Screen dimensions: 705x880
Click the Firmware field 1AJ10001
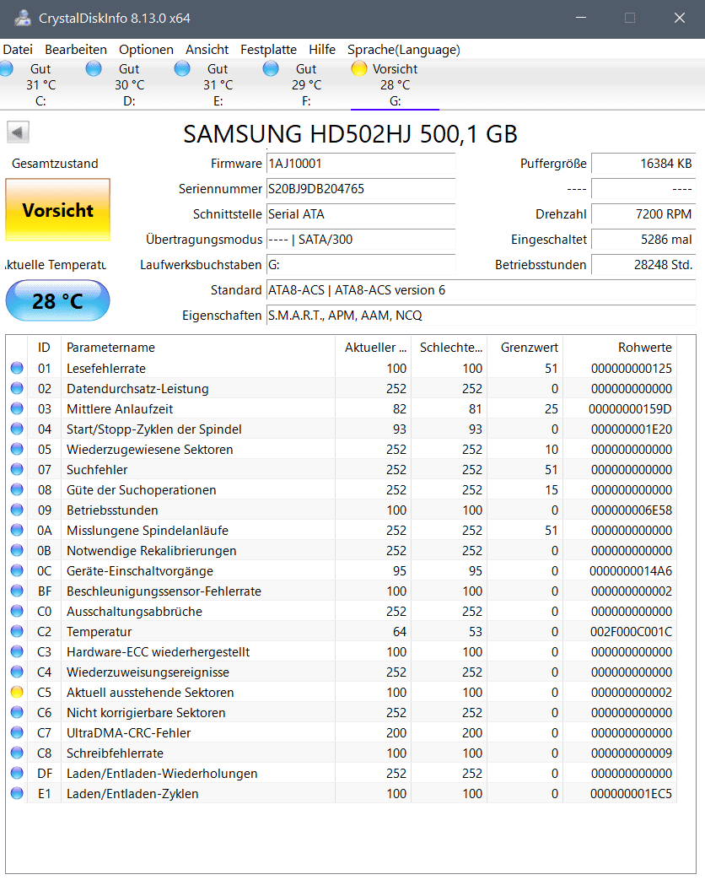(361, 164)
